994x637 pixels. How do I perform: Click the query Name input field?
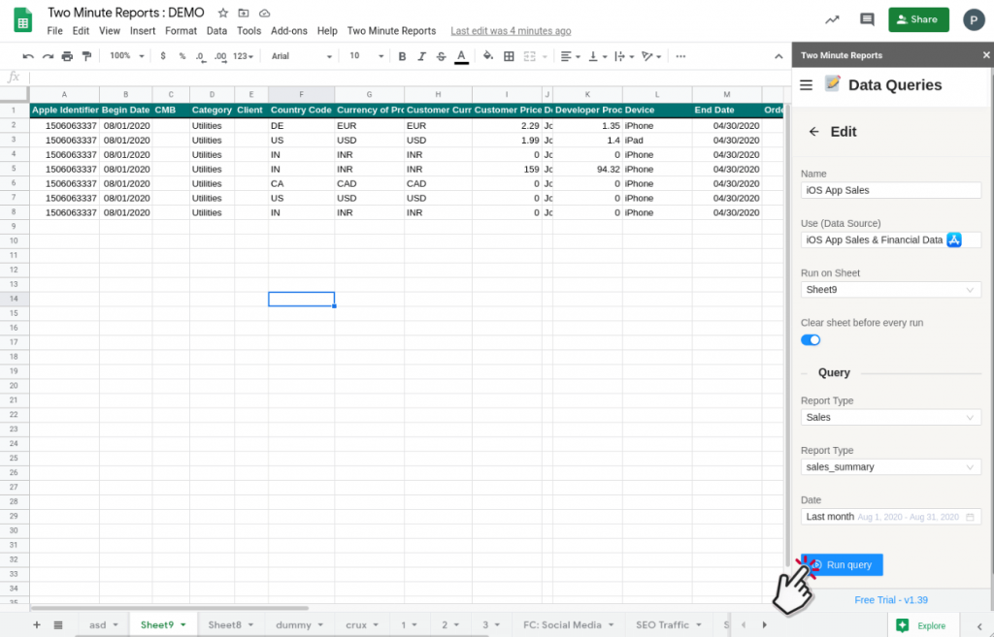coord(891,190)
